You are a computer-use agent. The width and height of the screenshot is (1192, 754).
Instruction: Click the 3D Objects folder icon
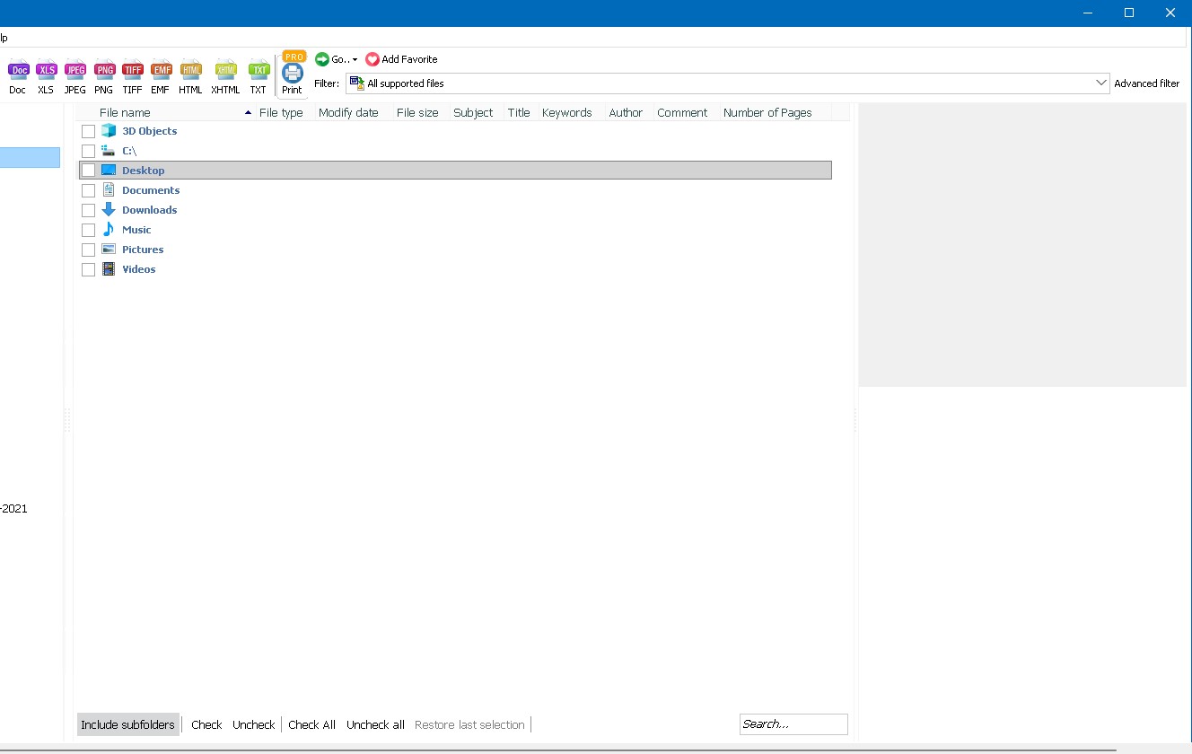click(x=109, y=131)
